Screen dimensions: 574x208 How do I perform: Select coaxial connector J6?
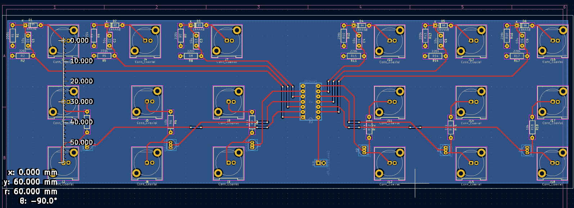147,163
